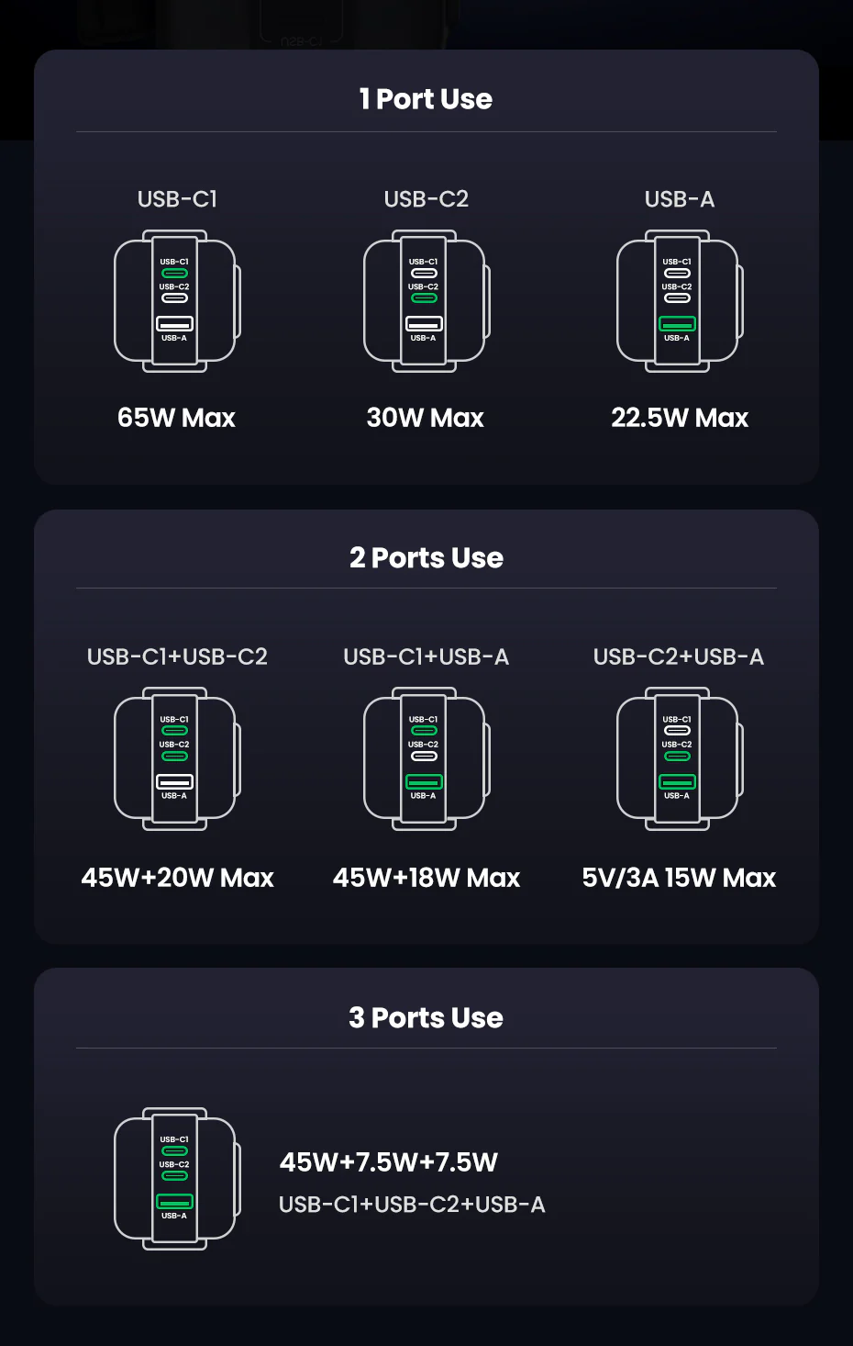The image size is (853, 1346).
Task: Click the USB-C2+USB-A label
Action: pos(679,657)
